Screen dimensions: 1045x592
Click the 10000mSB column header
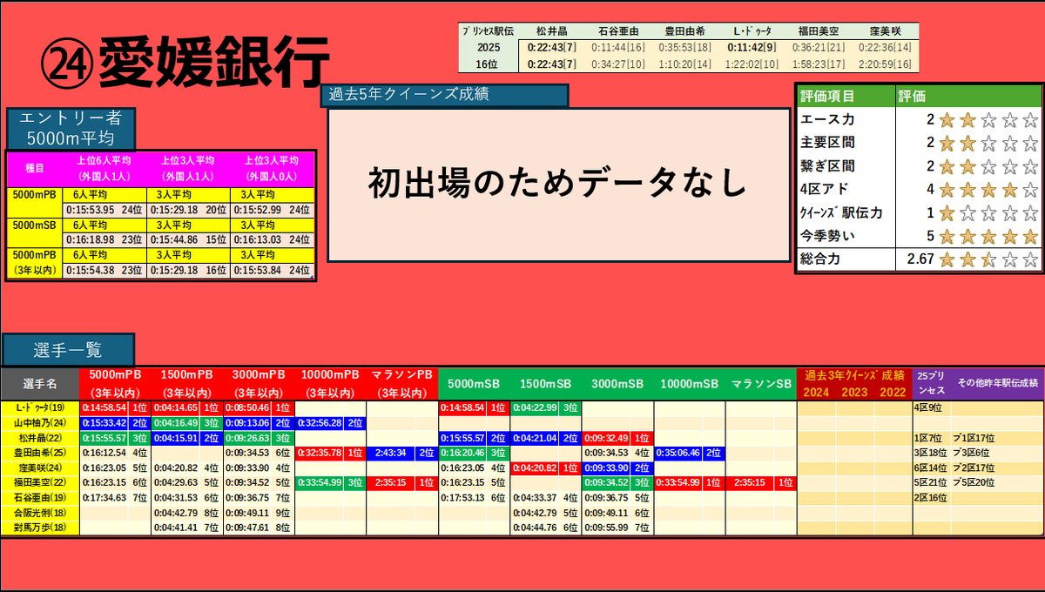[x=689, y=384]
